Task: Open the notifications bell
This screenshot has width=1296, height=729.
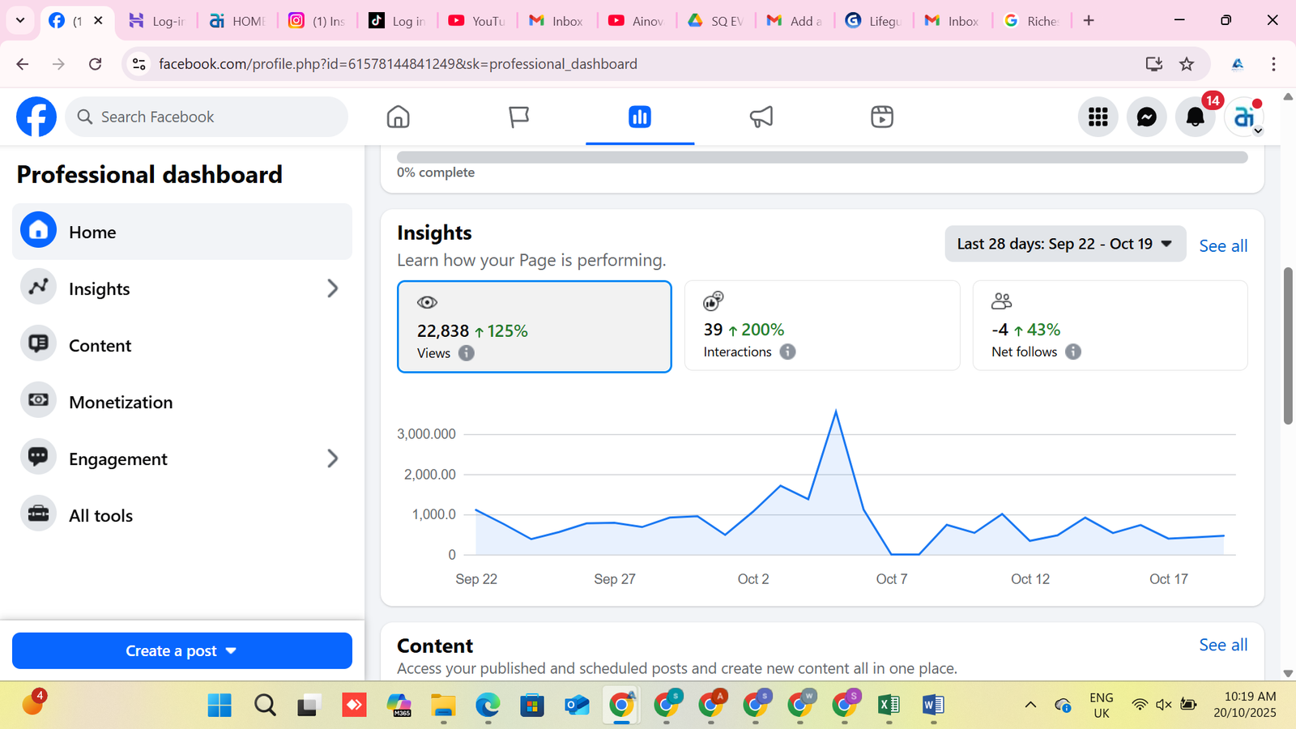Action: click(1195, 117)
